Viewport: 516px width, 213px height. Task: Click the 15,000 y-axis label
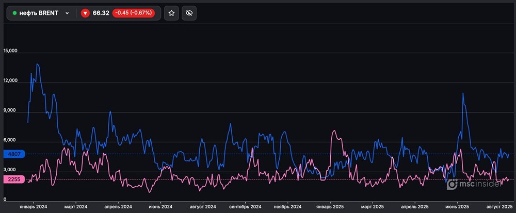11,51
